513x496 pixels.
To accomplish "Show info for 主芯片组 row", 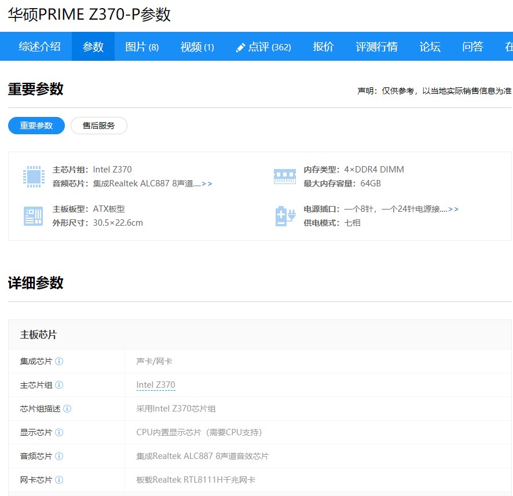I will click(x=59, y=385).
